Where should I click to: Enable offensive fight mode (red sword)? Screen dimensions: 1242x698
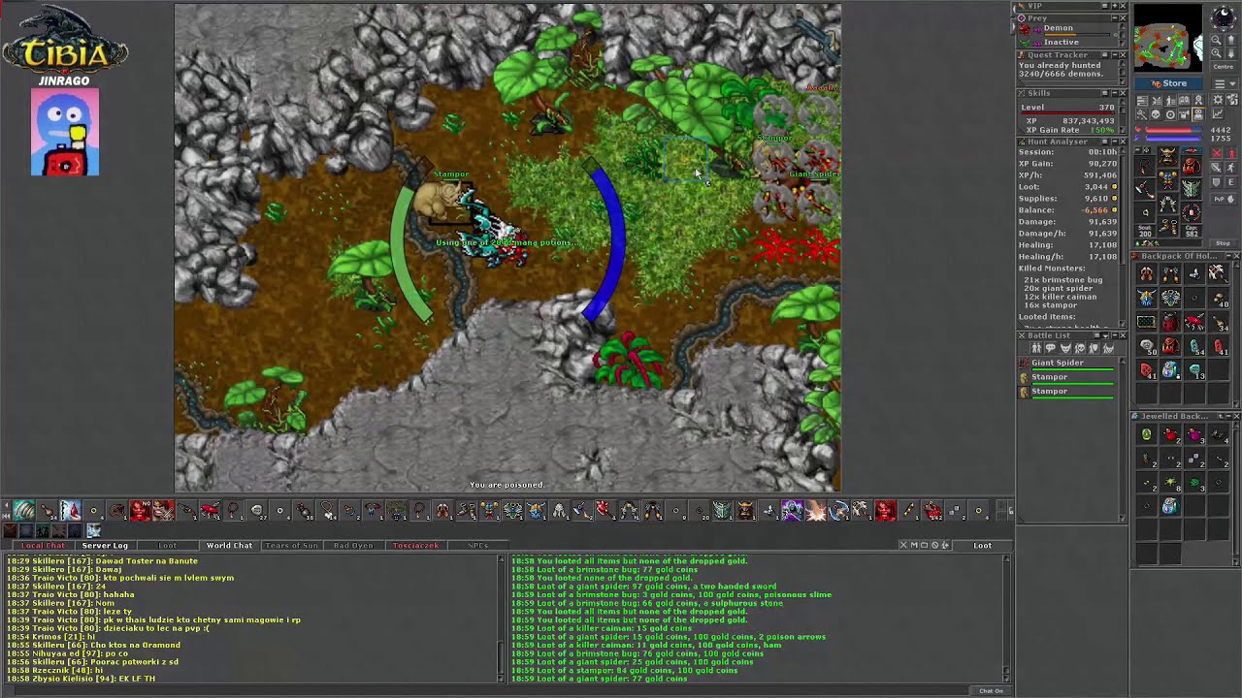(1217, 153)
